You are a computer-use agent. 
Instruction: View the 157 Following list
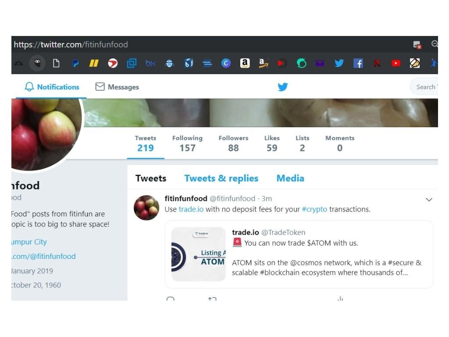click(187, 143)
